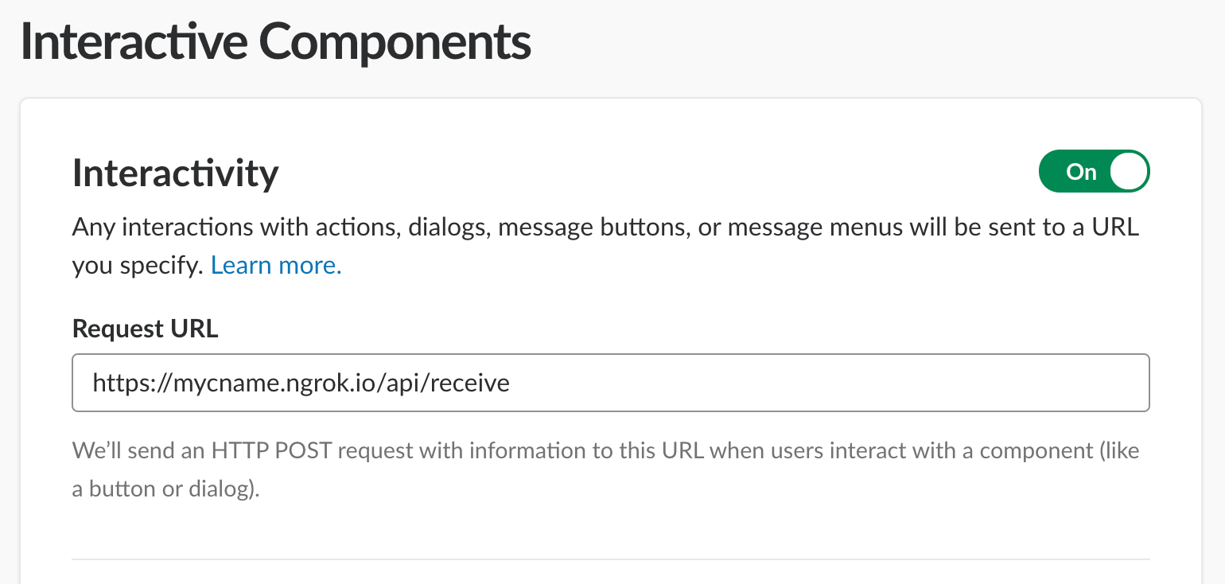
Task: Click the white knob of the Interactivity switch
Action: pos(1129,172)
